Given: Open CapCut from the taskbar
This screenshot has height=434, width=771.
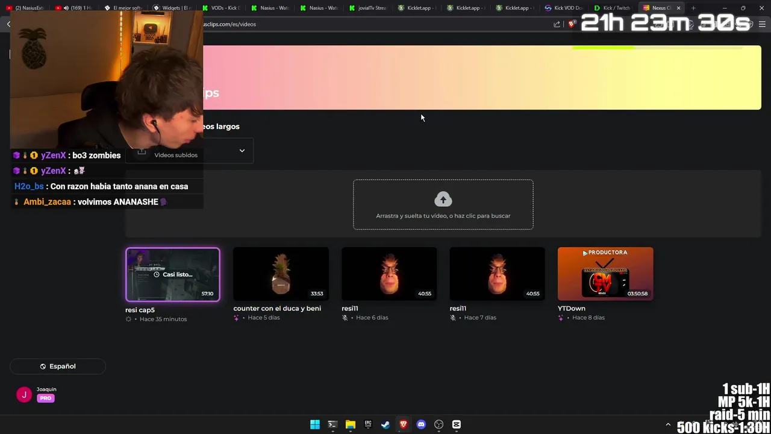Looking at the screenshot, I should (457, 424).
